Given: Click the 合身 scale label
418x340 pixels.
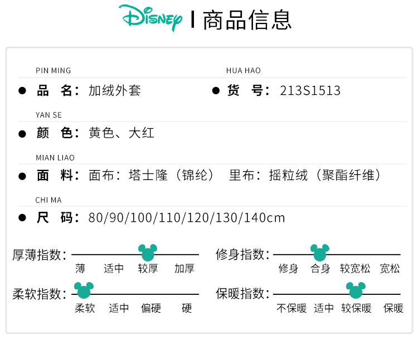Looking at the screenshot, I should point(320,269).
